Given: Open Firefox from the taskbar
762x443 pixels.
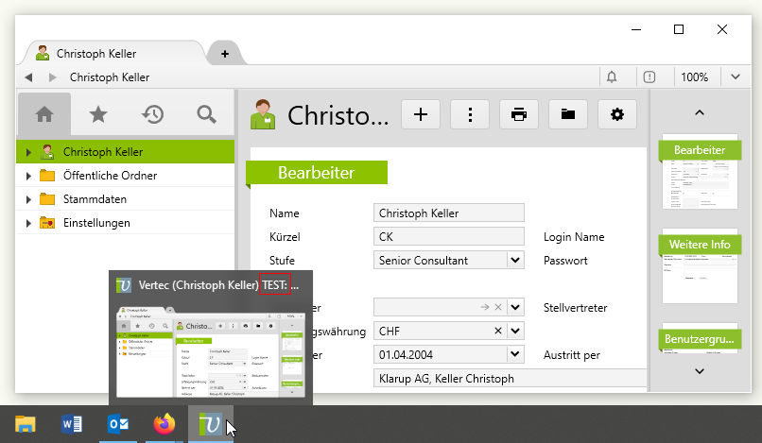Looking at the screenshot, I should [x=165, y=424].
